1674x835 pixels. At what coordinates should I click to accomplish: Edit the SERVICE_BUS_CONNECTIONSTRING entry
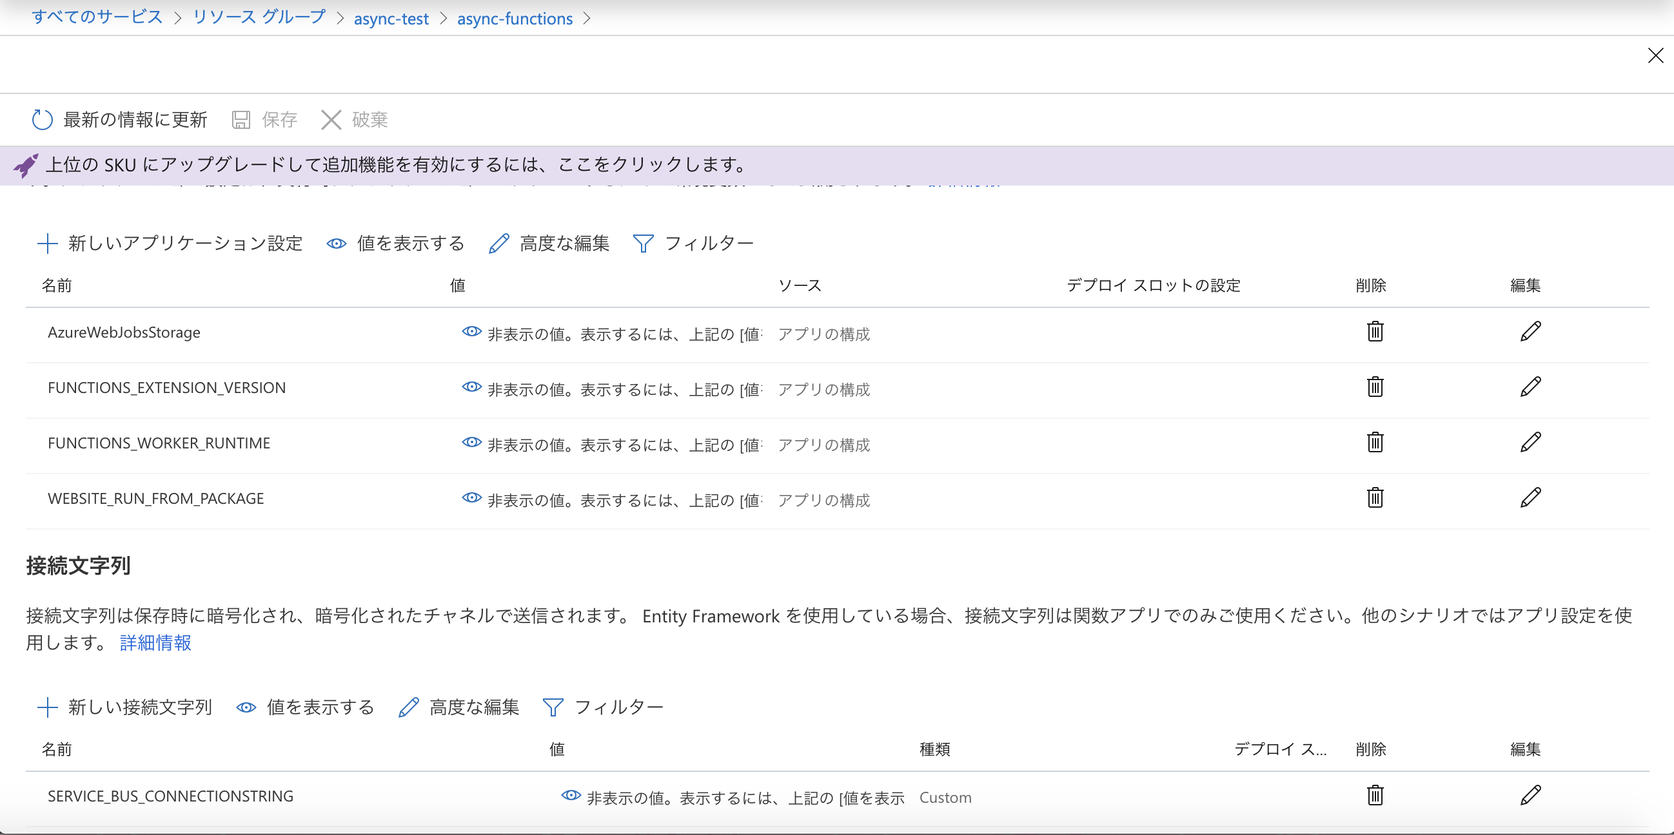click(x=1530, y=796)
